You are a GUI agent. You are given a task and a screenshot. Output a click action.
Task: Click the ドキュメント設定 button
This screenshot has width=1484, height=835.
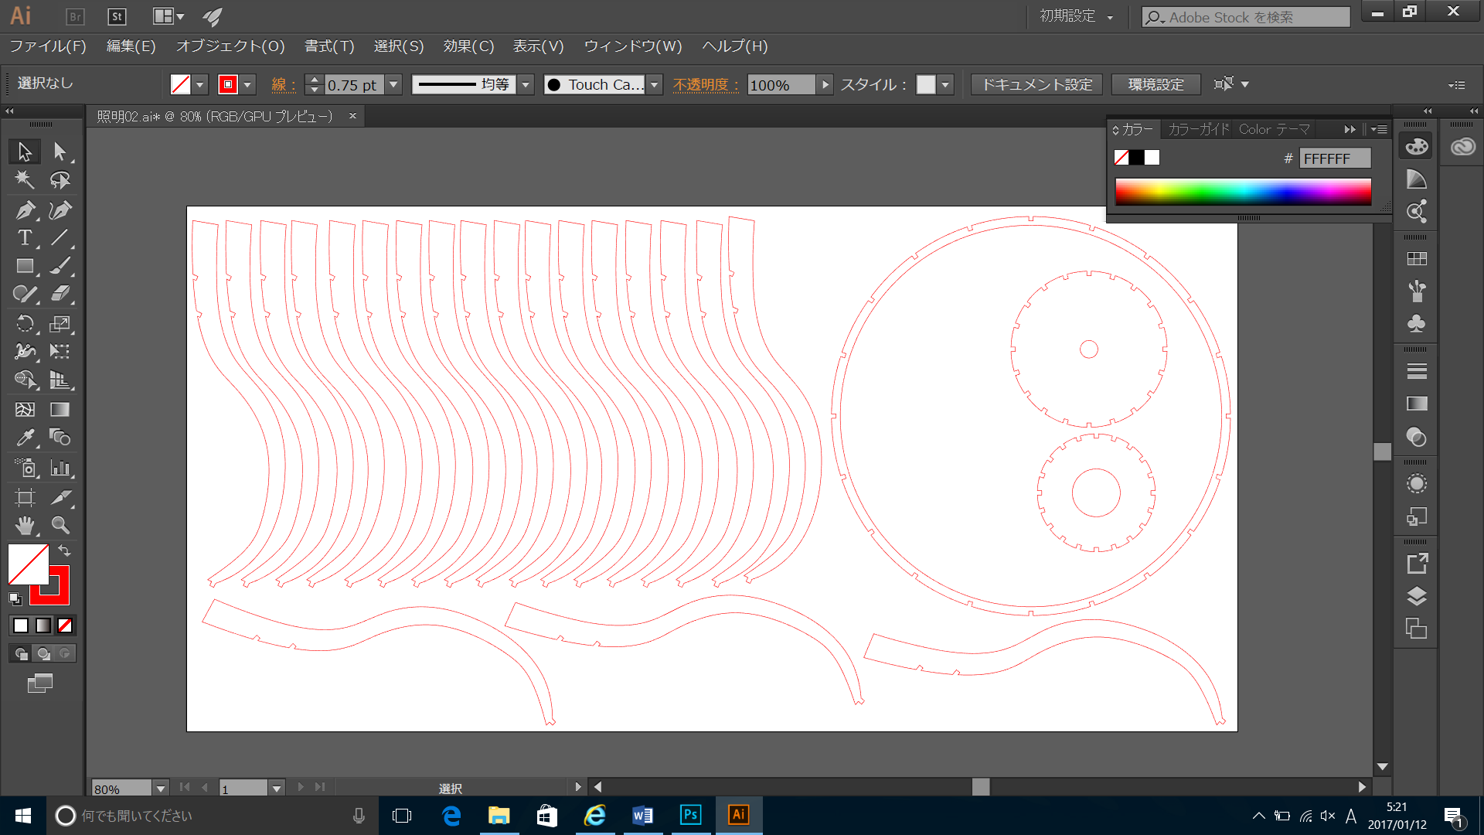(1036, 84)
